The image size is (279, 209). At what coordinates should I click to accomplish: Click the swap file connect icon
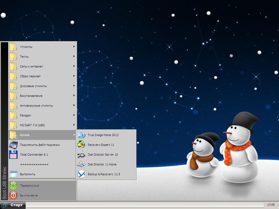[13, 145]
